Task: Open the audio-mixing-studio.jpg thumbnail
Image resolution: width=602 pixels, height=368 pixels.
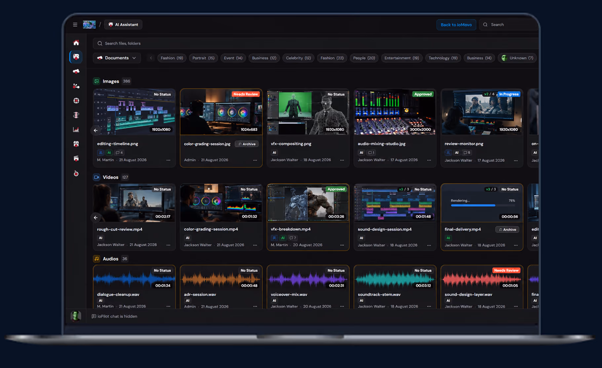Action: click(x=395, y=112)
